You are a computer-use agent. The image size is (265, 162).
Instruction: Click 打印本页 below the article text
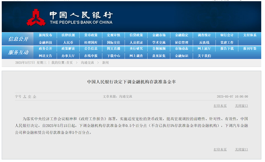(220, 150)
